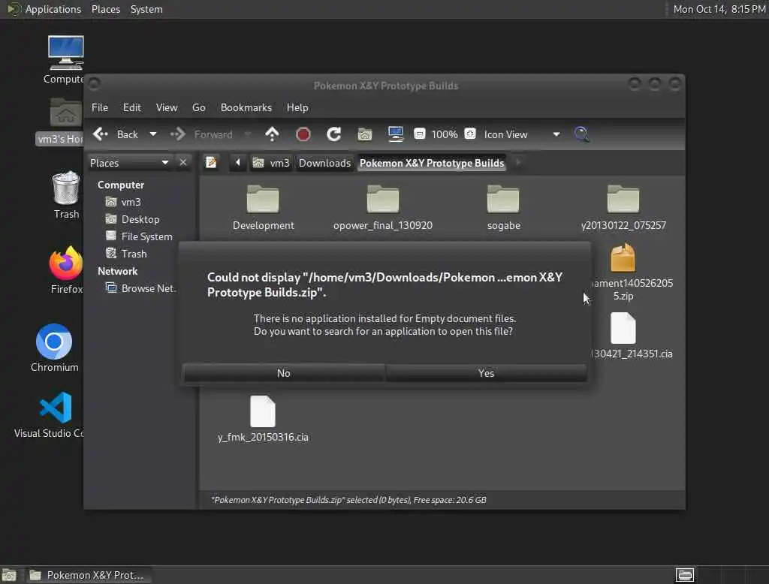This screenshot has height=584, width=769.
Task: Click the 100% zoom level
Action: [445, 134]
